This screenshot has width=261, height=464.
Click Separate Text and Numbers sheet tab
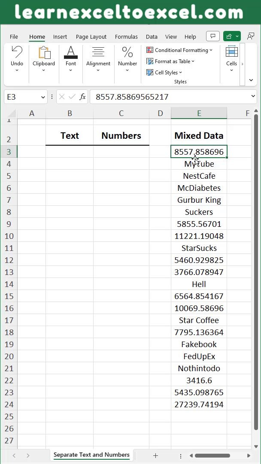point(91,455)
